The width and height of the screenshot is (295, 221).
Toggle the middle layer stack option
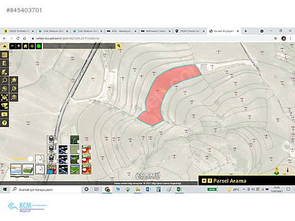tap(52, 149)
